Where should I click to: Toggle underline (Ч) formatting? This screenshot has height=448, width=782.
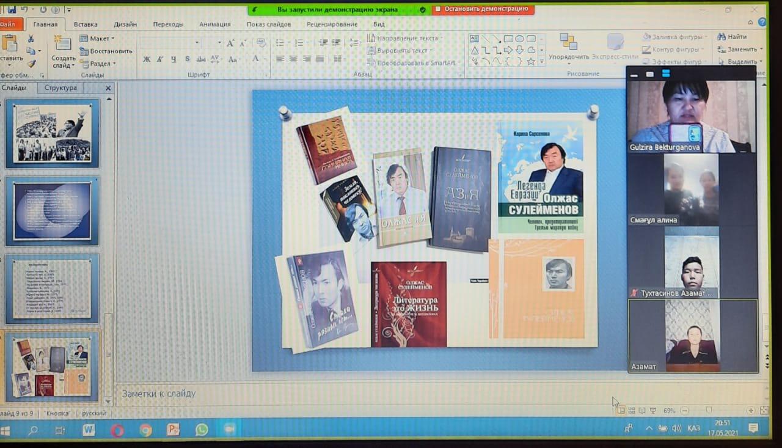(174, 59)
